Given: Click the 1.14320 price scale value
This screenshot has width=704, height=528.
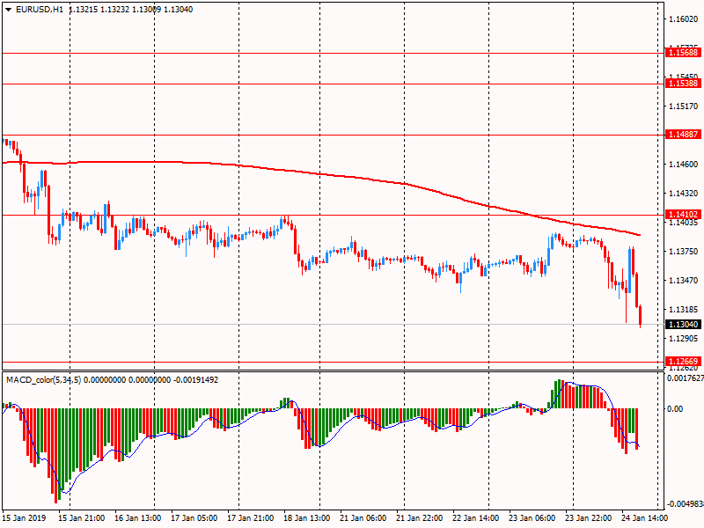Looking at the screenshot, I should 684,193.
